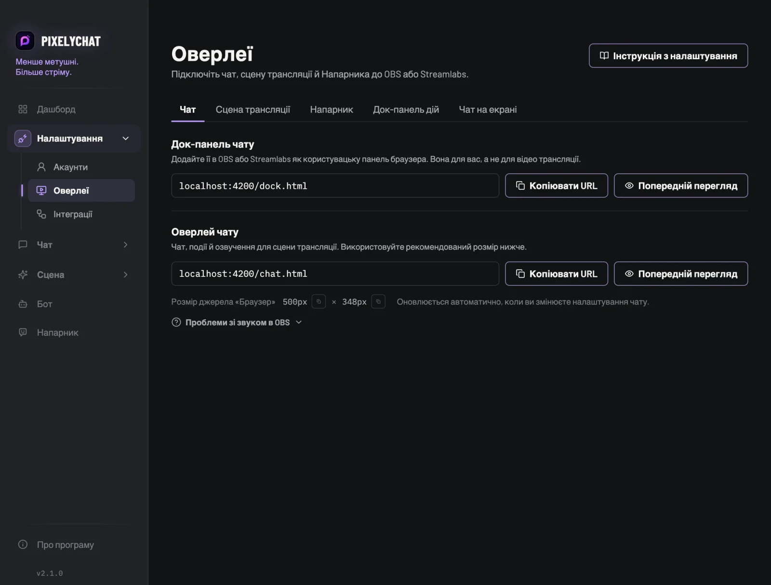
Task: Open Інтеграції settings page
Action: coord(81,214)
